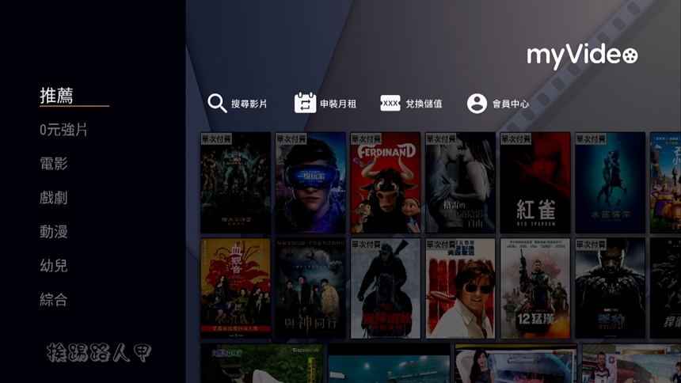Click the myVideo logo
This screenshot has height=383, width=681.
[x=582, y=55]
